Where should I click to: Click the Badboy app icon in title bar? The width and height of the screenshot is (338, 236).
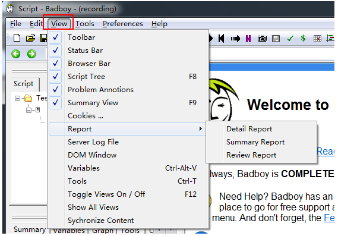10,9
